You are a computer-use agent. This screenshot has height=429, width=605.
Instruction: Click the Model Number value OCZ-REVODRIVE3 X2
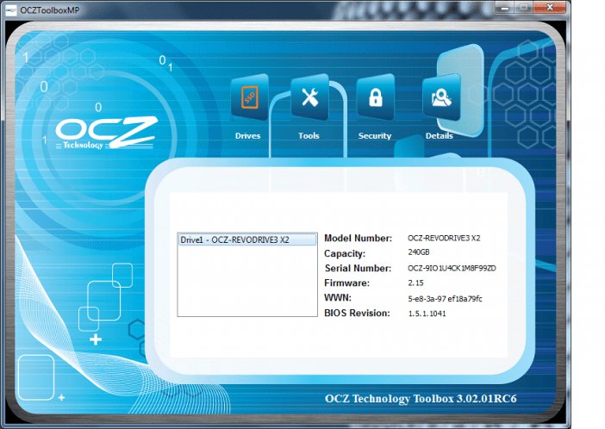point(444,238)
